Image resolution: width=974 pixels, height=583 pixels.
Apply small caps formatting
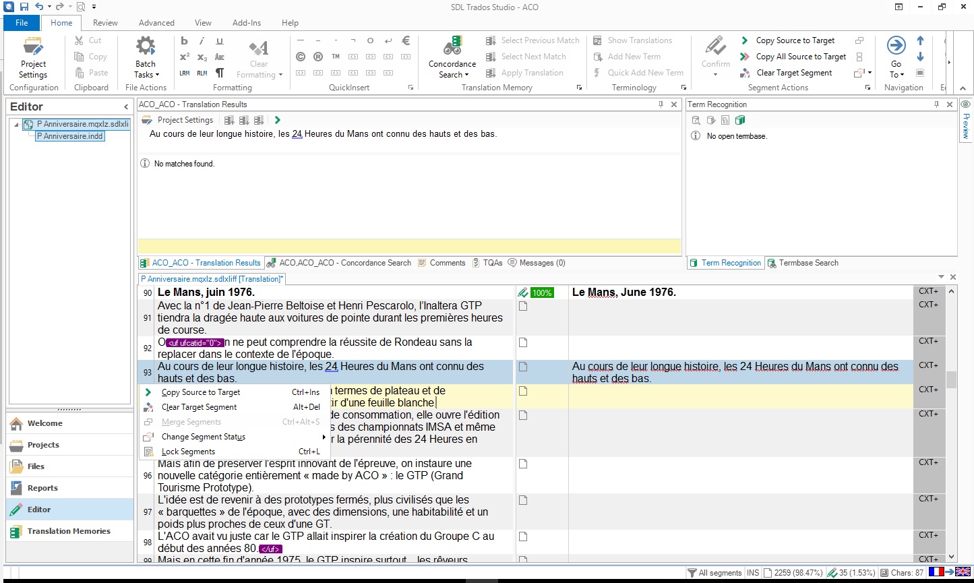pos(220,57)
